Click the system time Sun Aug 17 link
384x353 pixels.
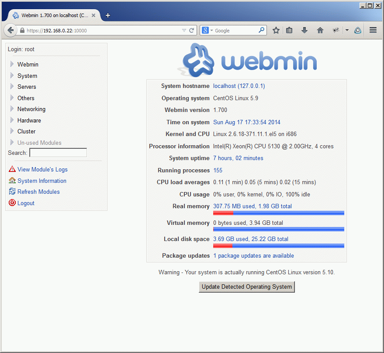click(247, 122)
